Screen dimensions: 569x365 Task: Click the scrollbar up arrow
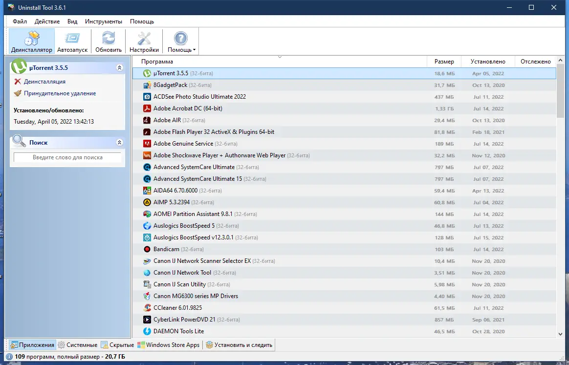[x=560, y=60]
